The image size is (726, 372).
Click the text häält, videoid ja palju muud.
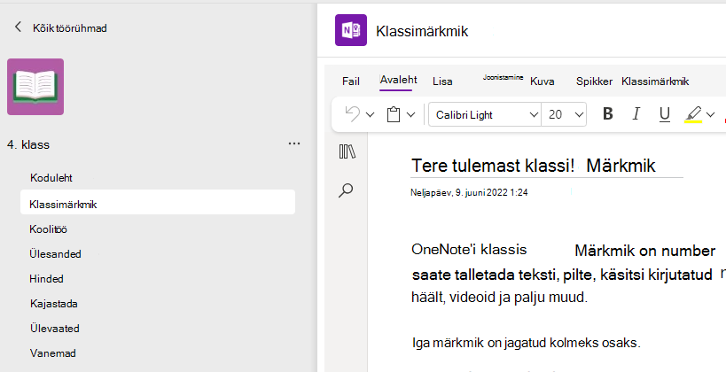[500, 297]
